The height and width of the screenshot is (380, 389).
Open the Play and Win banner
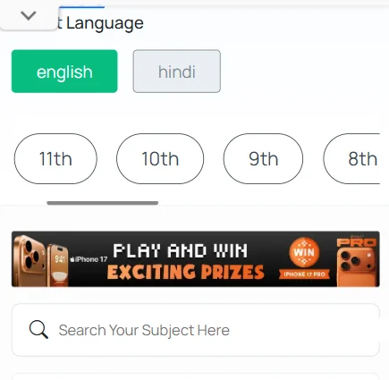pos(196,259)
